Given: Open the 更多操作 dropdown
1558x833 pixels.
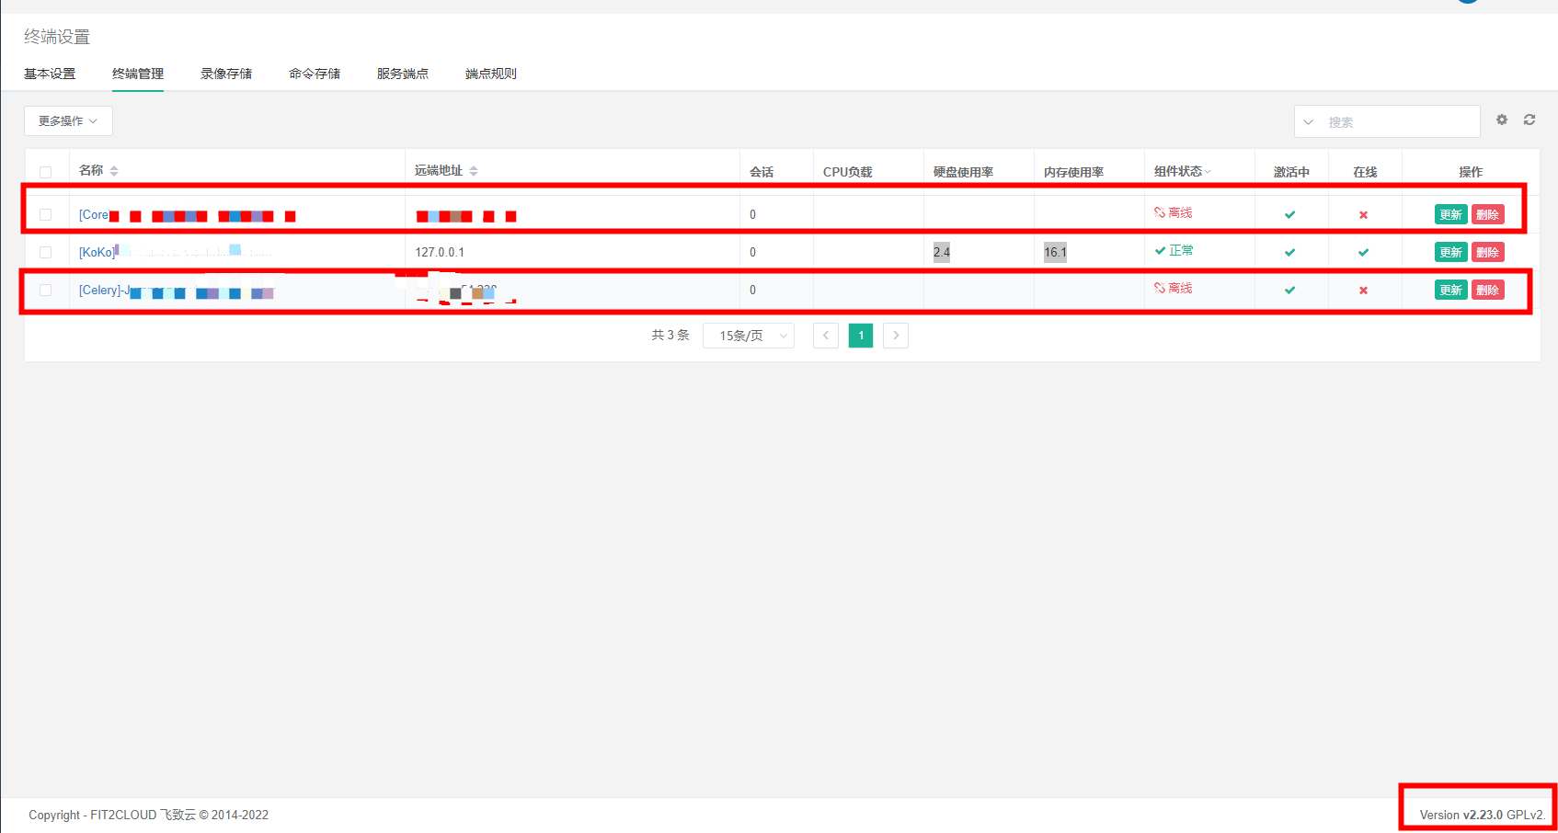Looking at the screenshot, I should (x=67, y=120).
